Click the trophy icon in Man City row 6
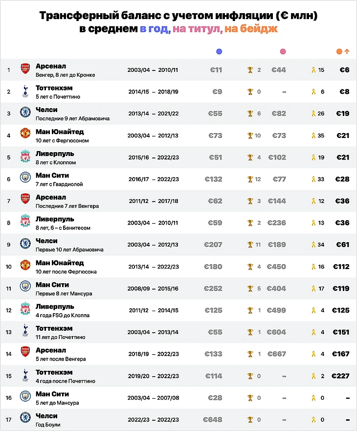The width and height of the screenshot is (357, 431). pyautogui.click(x=250, y=179)
